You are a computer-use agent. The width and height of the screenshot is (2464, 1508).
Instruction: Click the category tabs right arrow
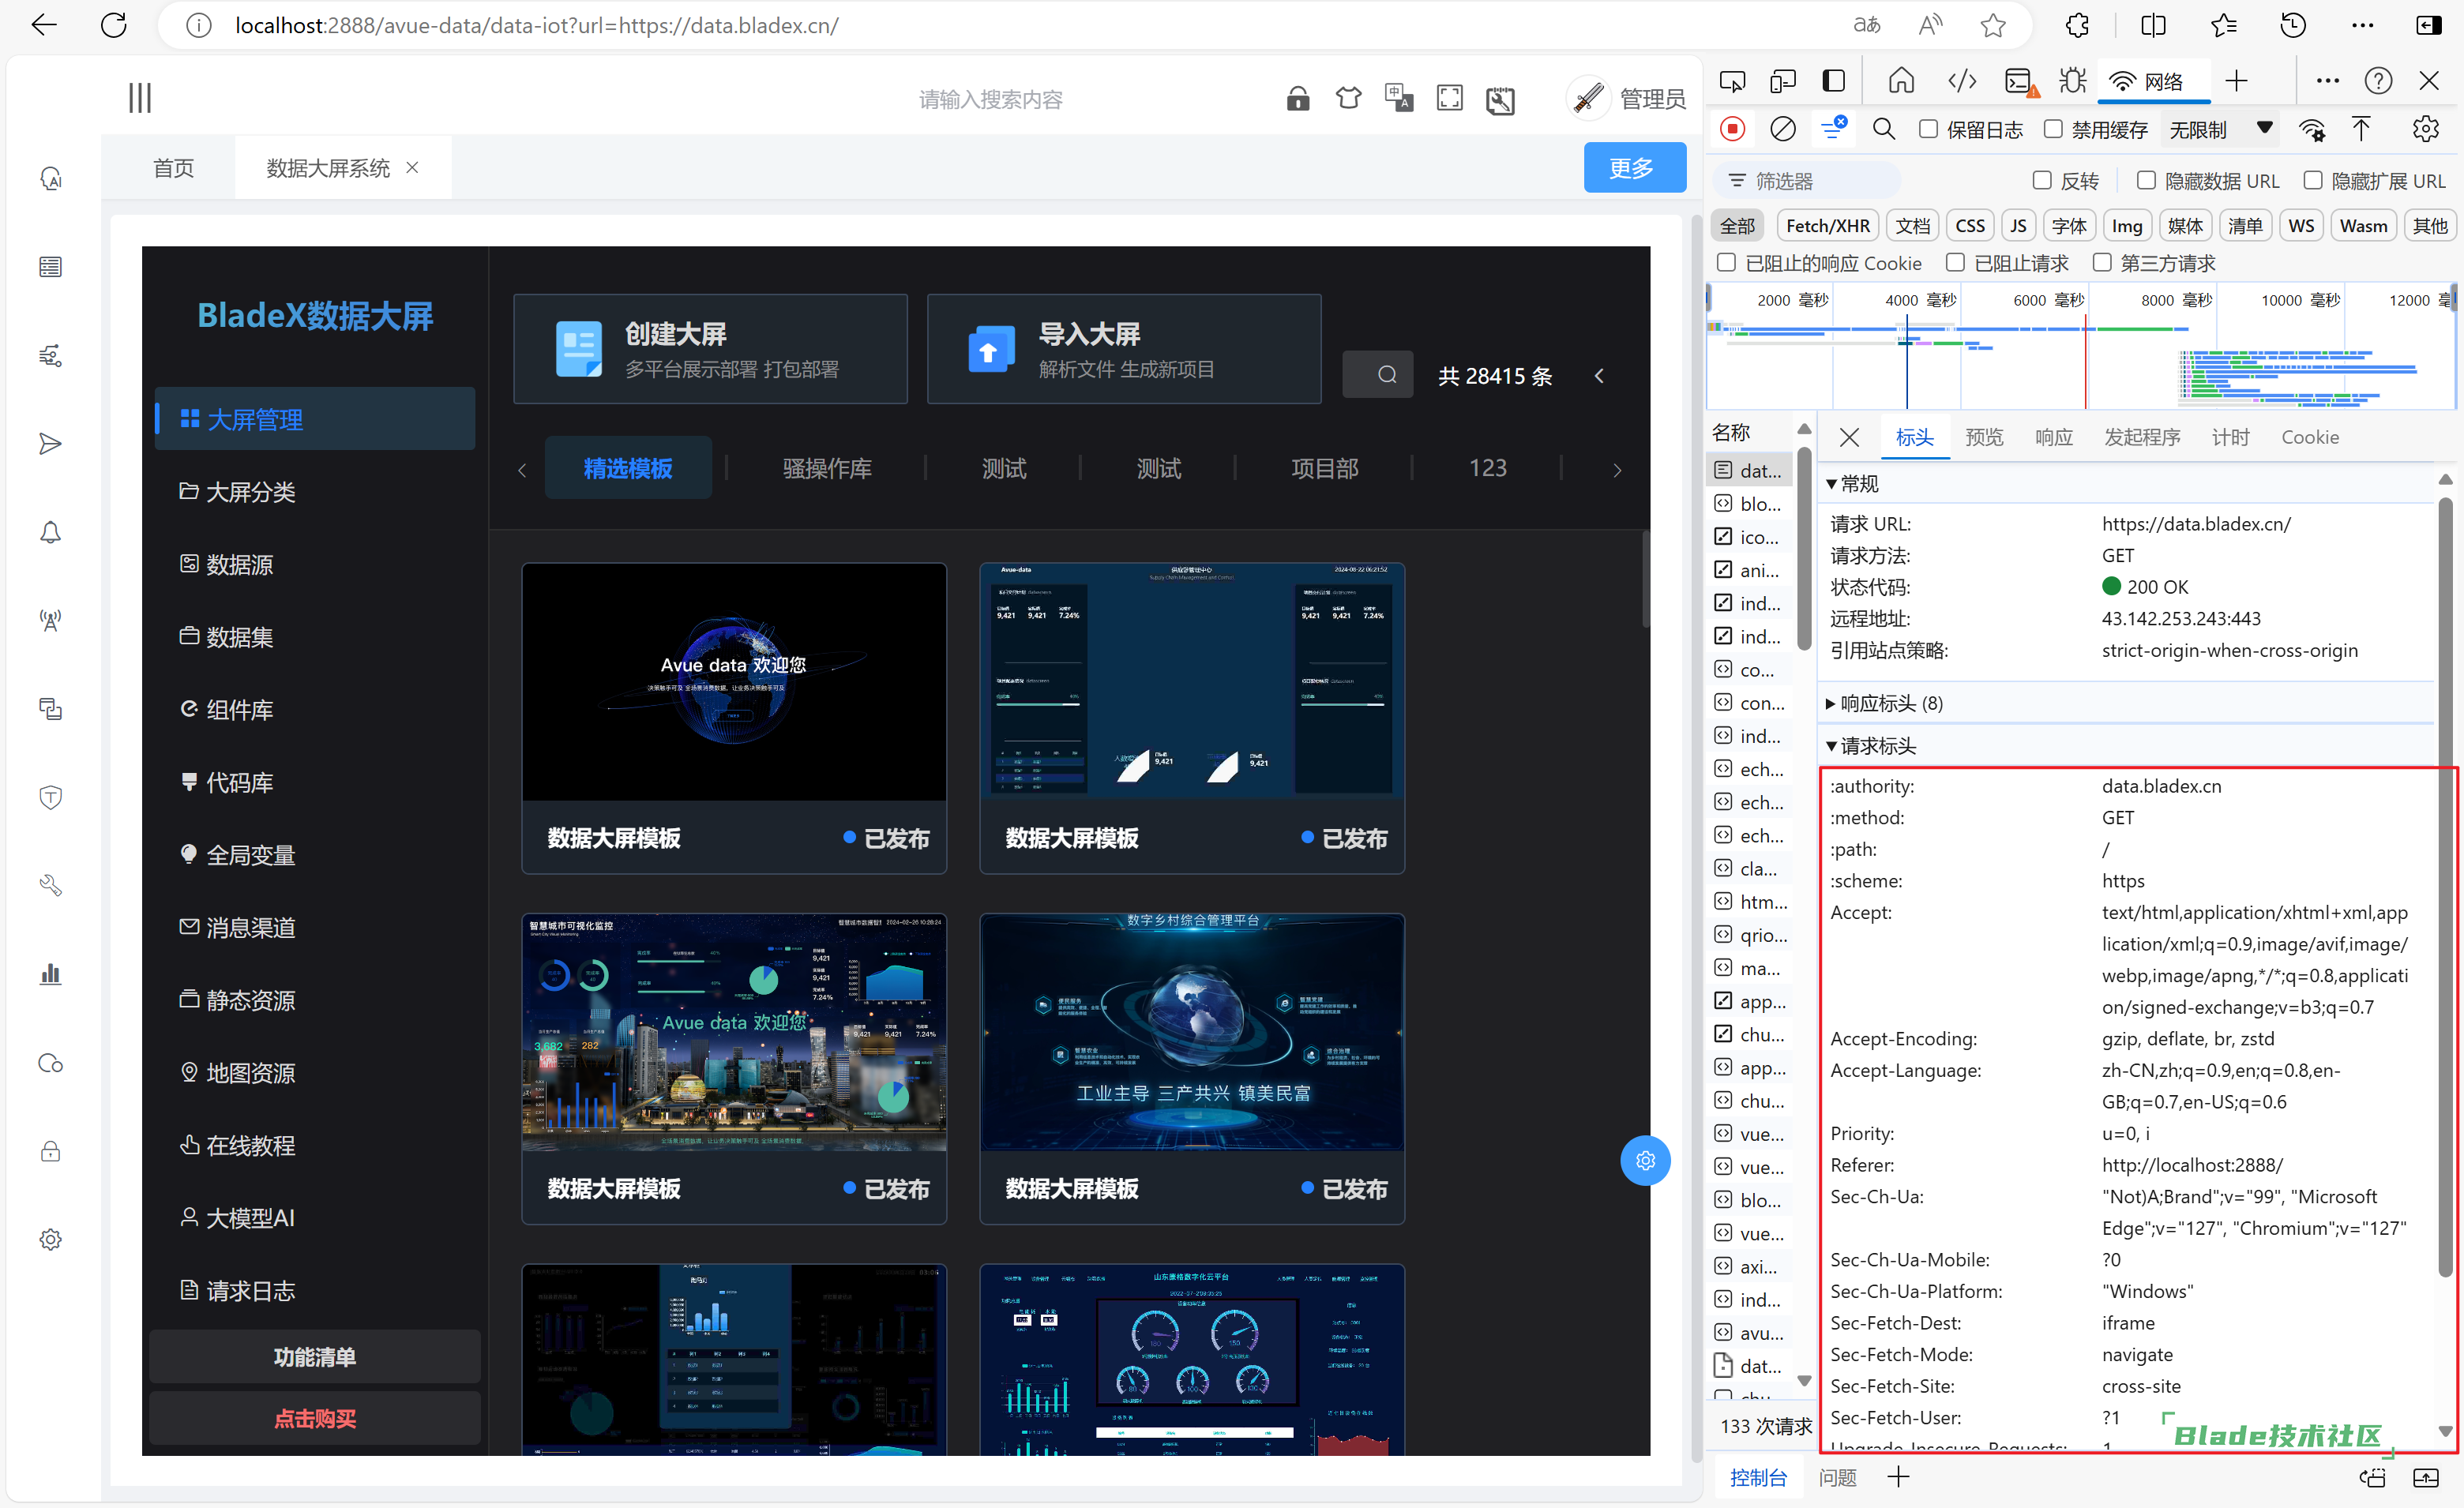[x=1617, y=469]
